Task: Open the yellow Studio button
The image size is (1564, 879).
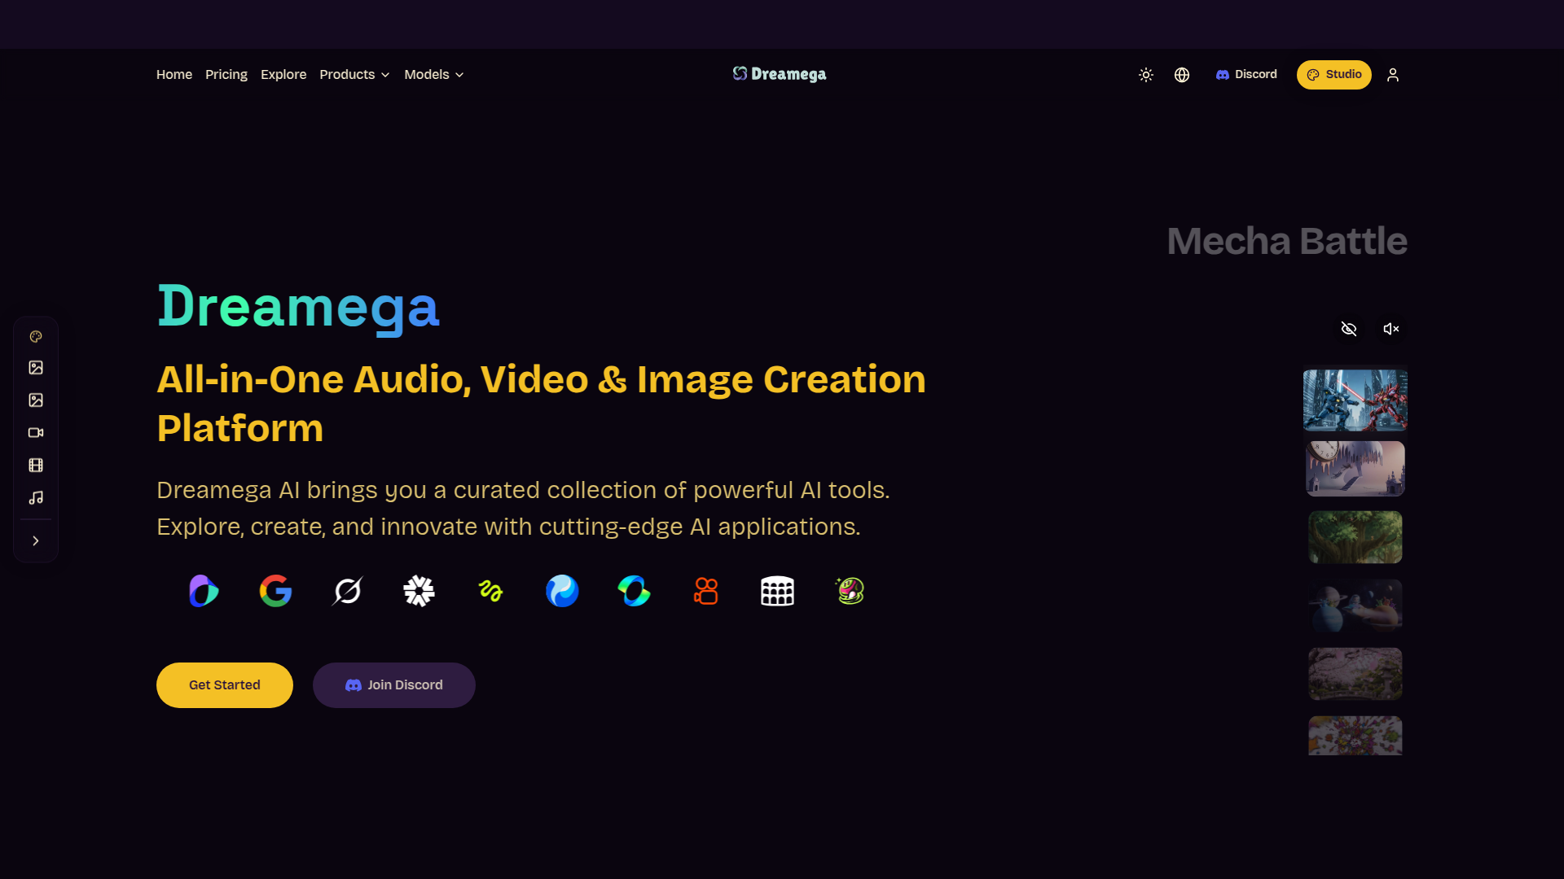Action: click(1333, 75)
